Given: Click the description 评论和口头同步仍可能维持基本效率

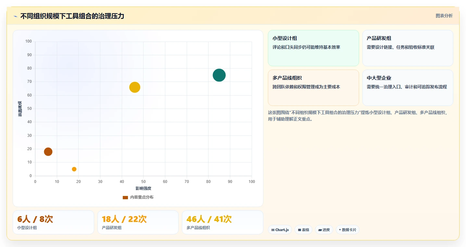Looking at the screenshot, I should (x=306, y=47).
